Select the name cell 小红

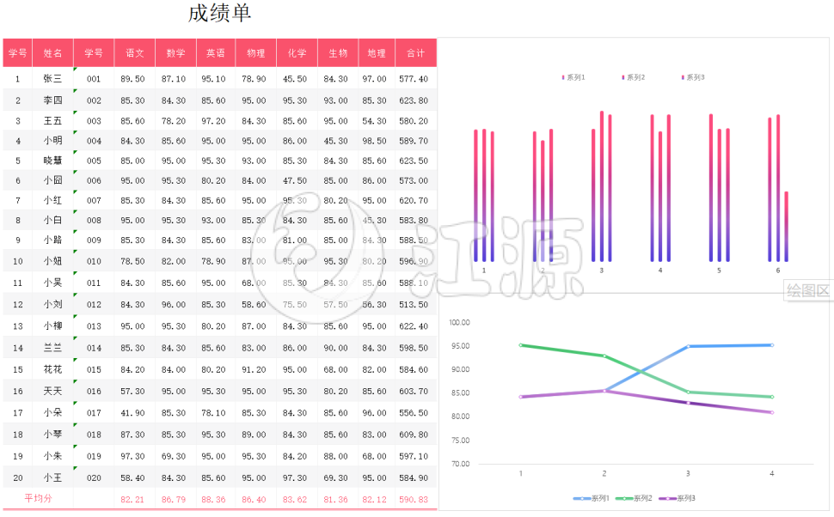(52, 200)
